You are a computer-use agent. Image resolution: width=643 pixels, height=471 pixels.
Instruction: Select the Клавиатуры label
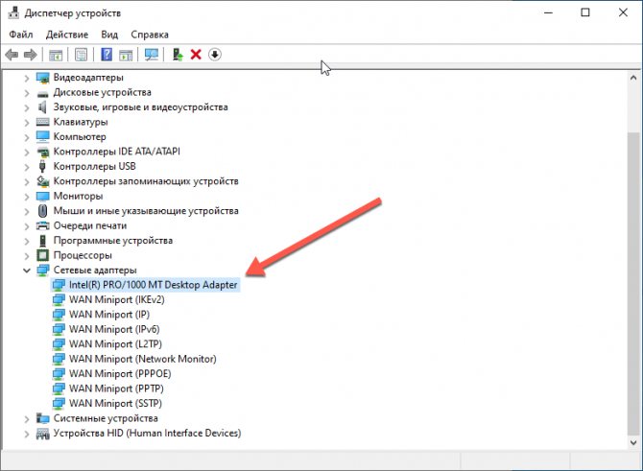[81, 122]
